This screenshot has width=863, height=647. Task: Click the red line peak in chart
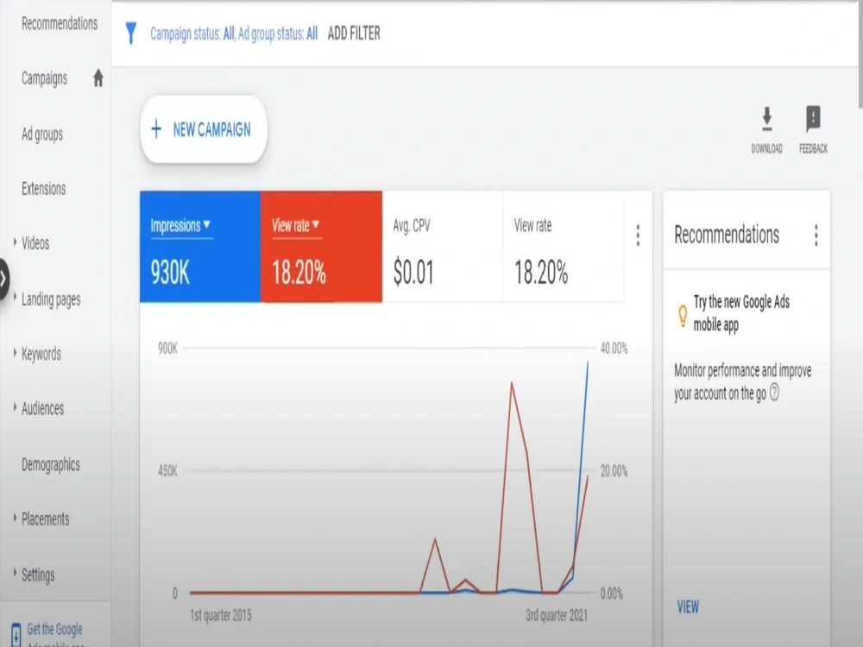pyautogui.click(x=512, y=383)
